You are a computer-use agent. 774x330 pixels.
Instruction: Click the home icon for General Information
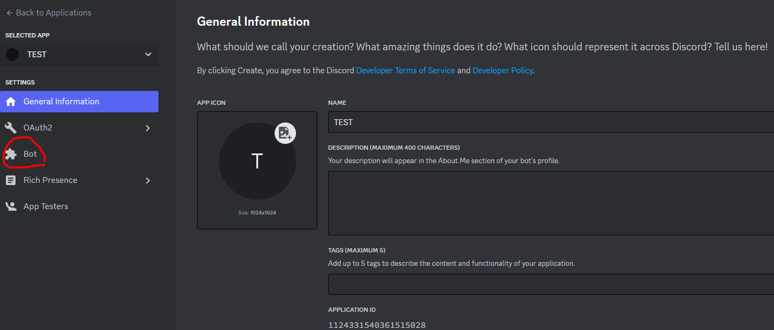[11, 102]
